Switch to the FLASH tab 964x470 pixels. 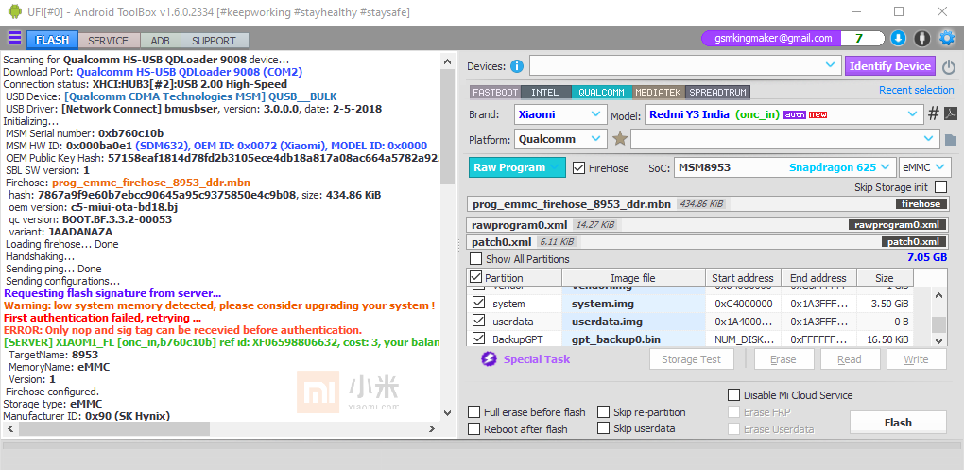(52, 40)
